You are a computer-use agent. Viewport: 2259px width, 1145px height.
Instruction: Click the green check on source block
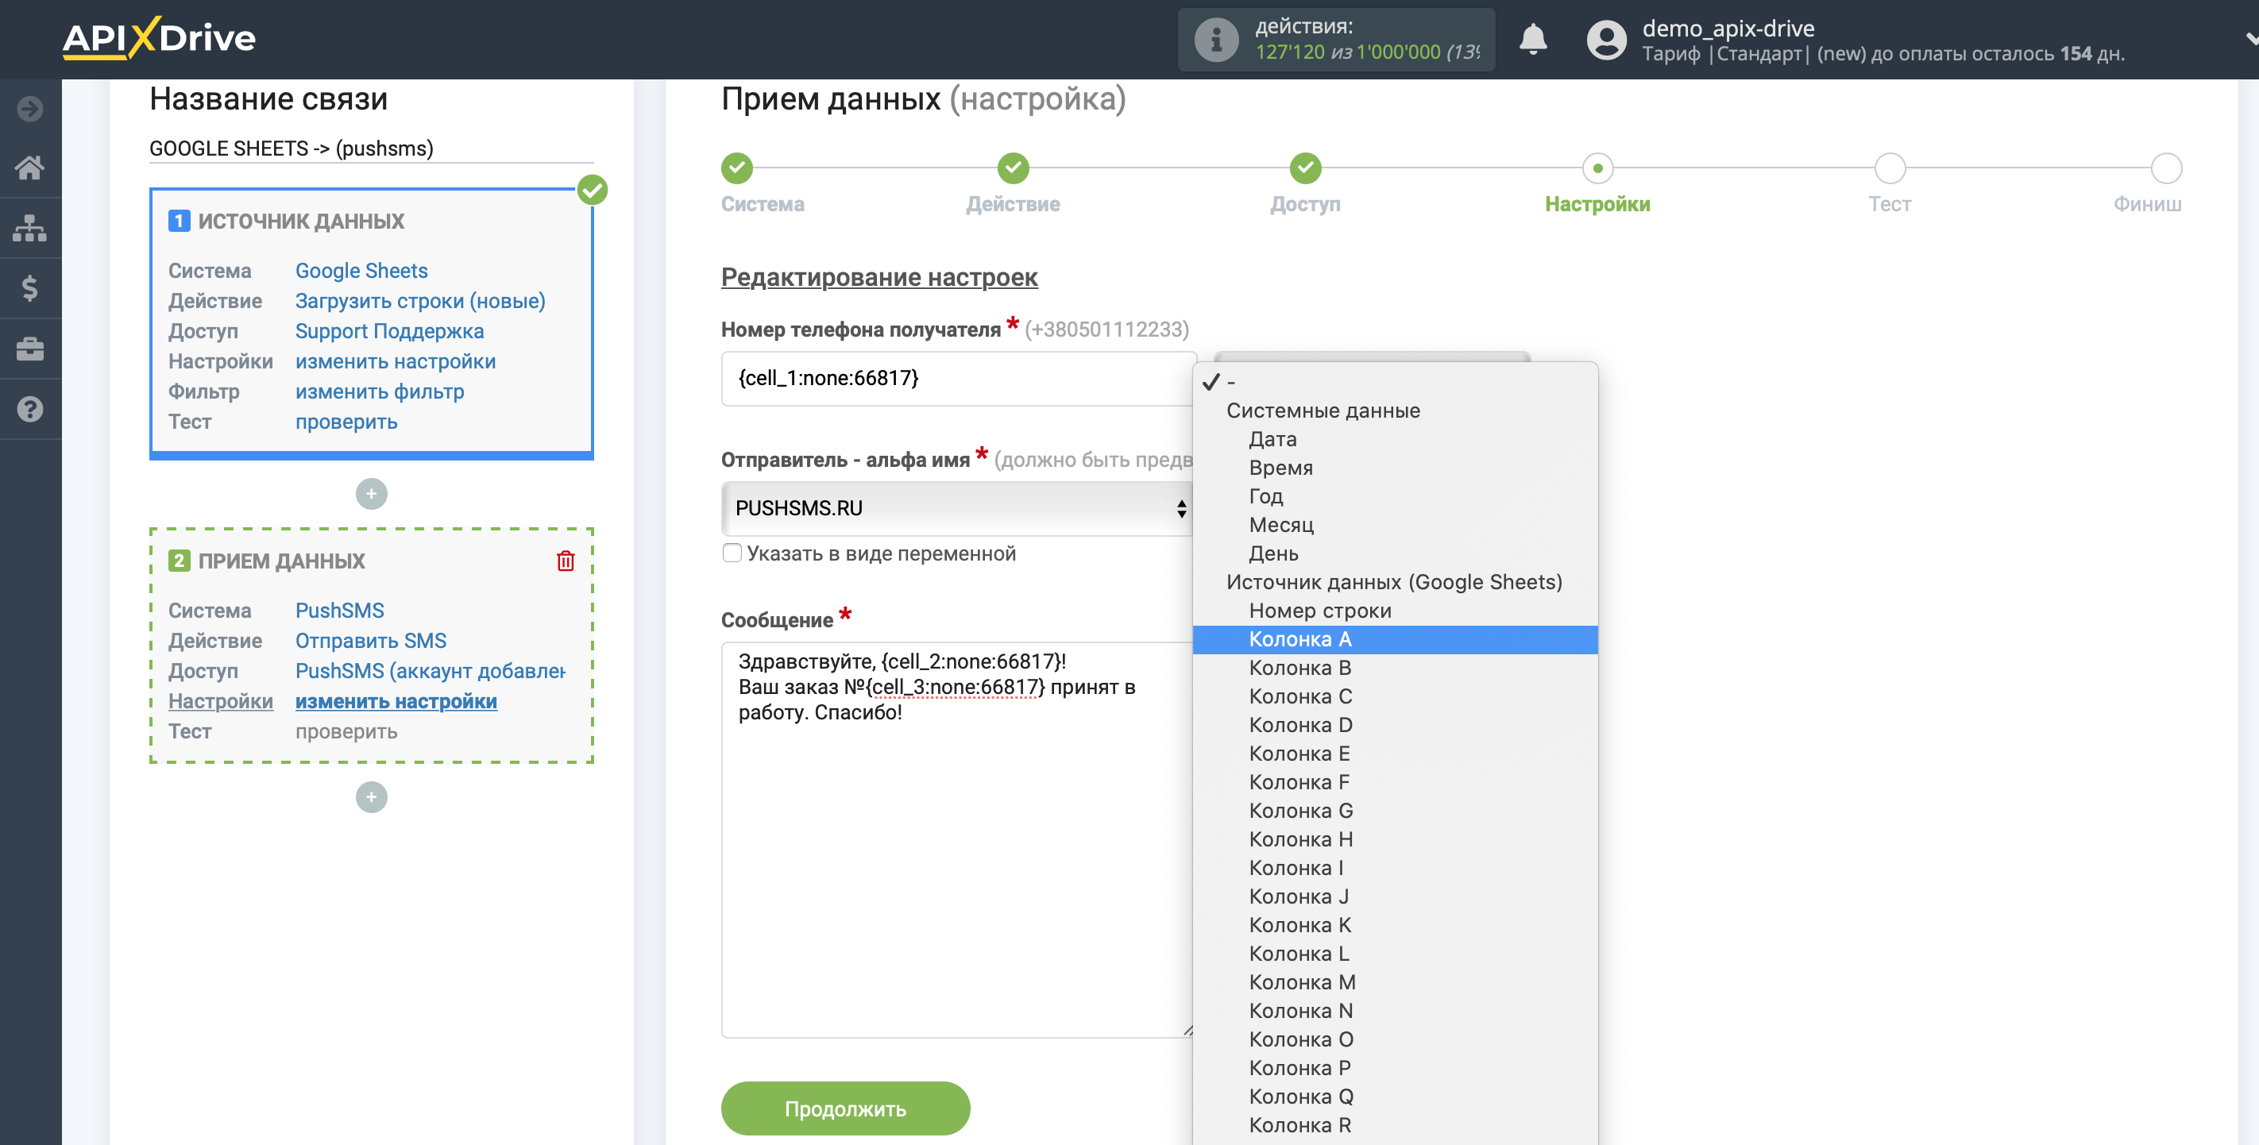(593, 189)
